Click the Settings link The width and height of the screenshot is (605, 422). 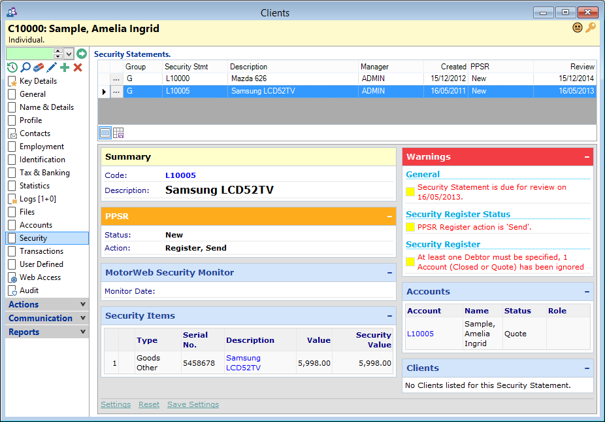tap(116, 404)
